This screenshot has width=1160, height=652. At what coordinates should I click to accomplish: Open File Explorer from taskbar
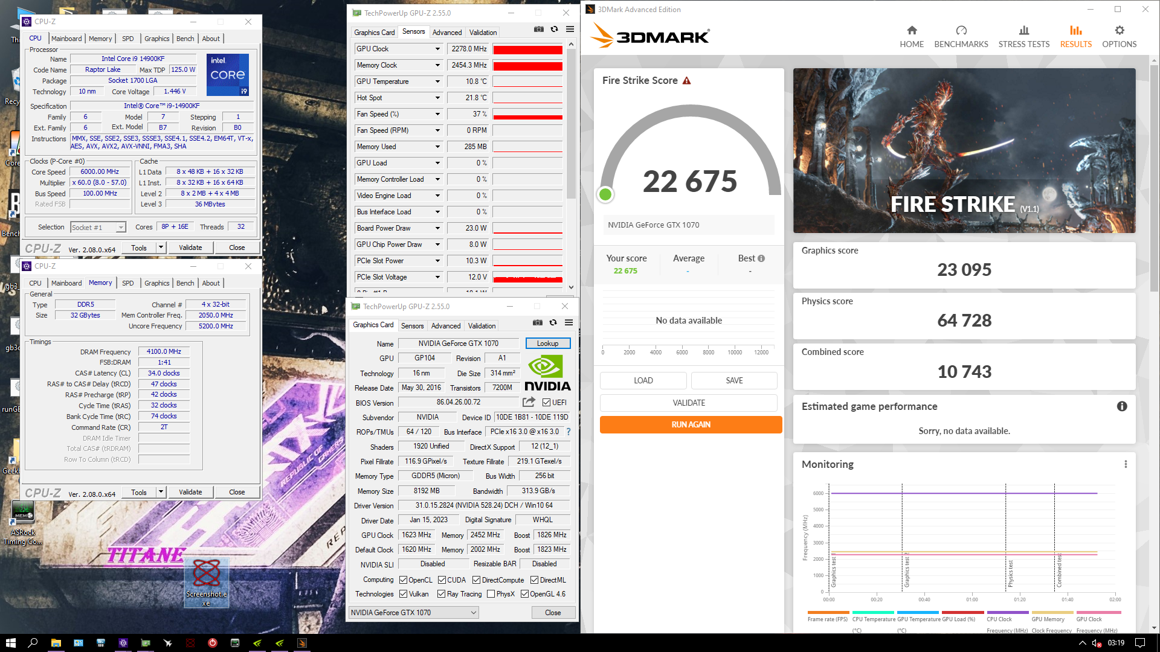(x=56, y=643)
